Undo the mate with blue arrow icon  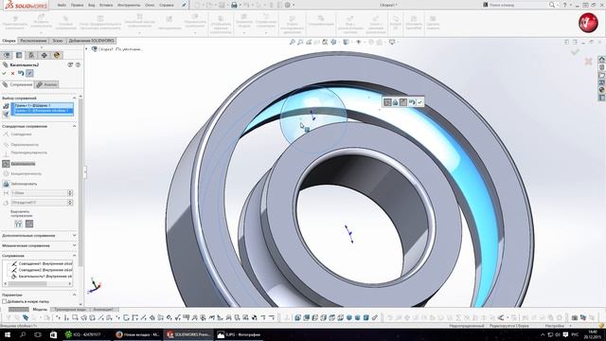point(21,73)
